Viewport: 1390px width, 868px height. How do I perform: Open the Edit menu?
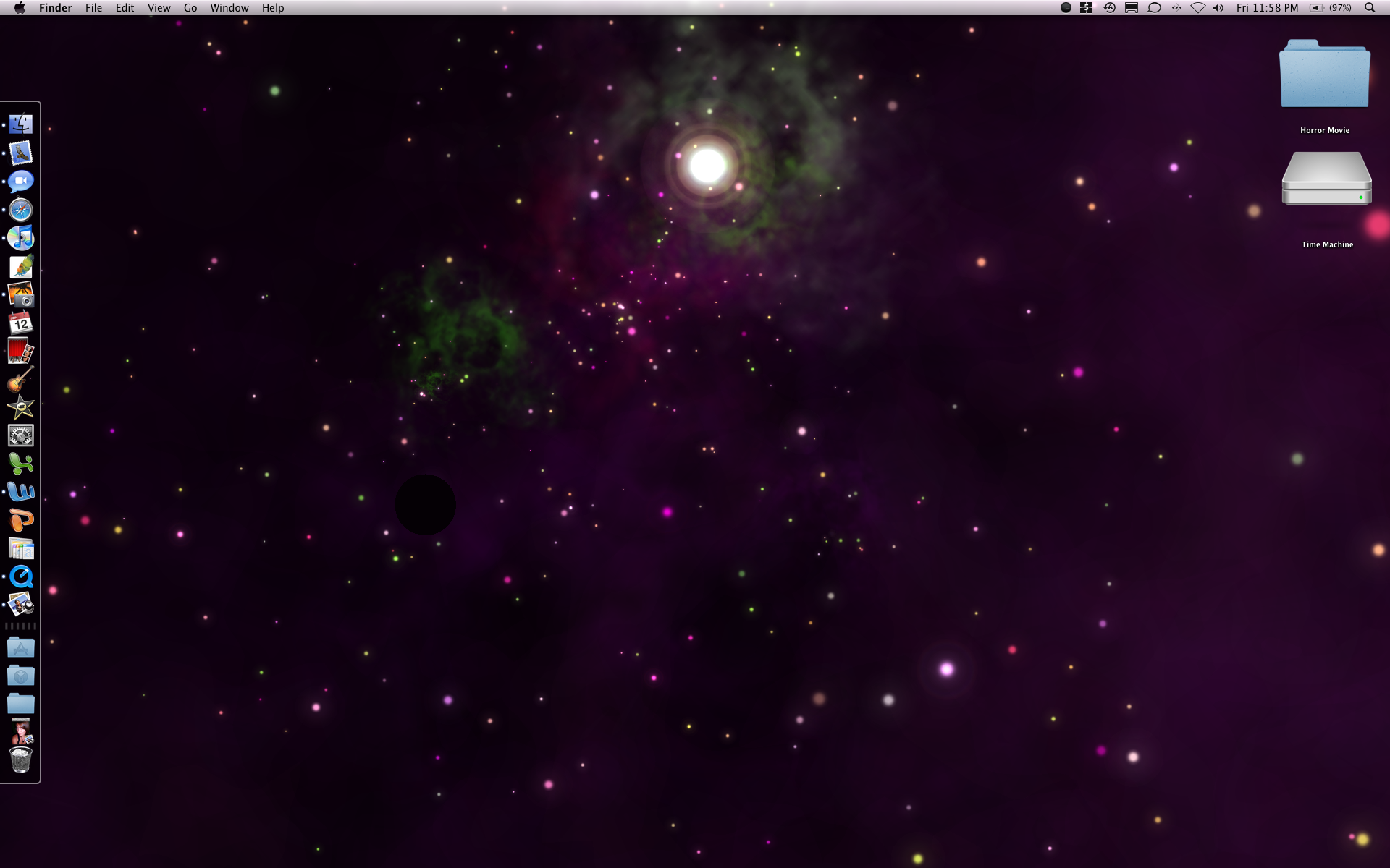125,8
